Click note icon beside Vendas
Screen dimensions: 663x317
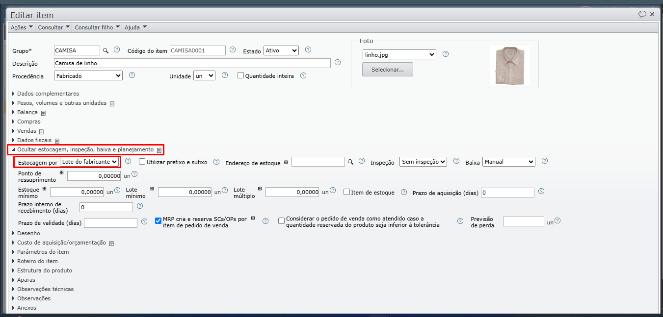pyautogui.click(x=41, y=132)
